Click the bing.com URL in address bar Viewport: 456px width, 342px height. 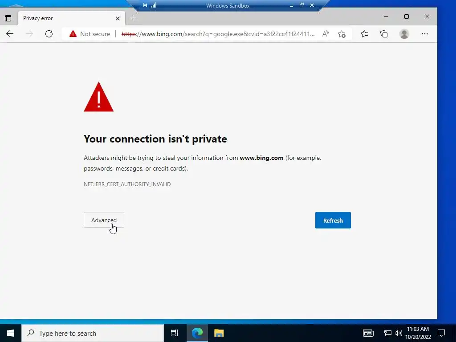point(218,34)
